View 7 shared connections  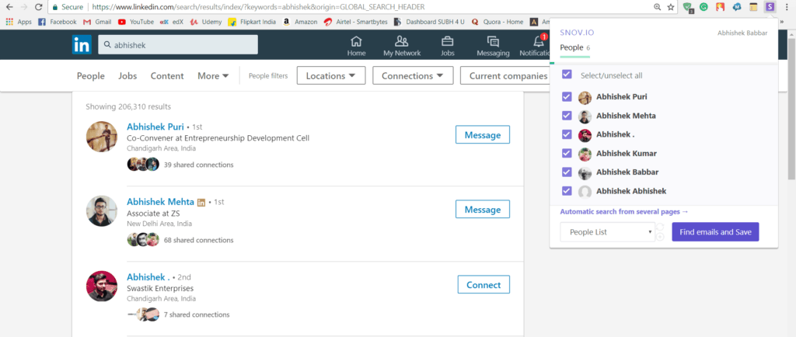(197, 314)
